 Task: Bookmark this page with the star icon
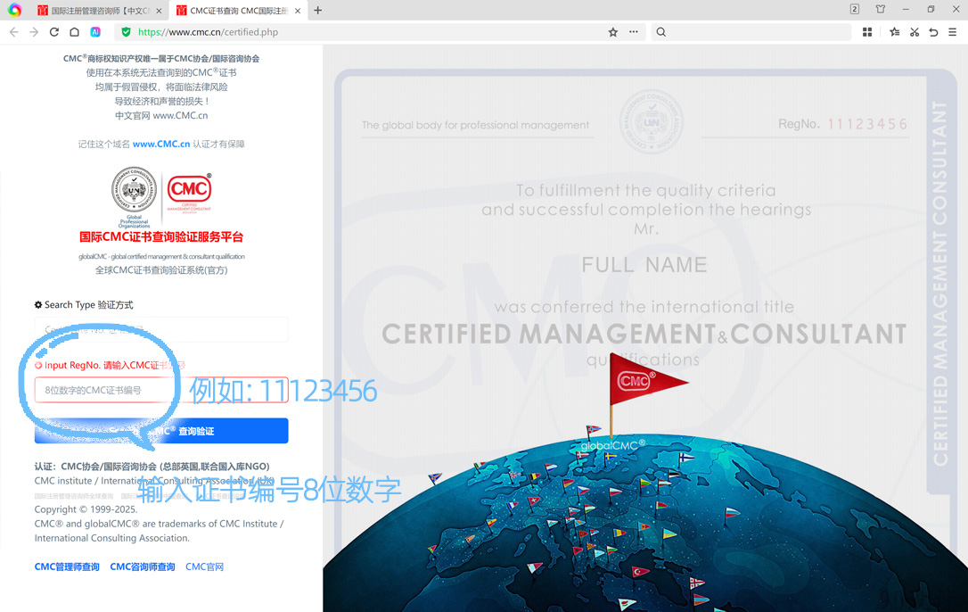pyautogui.click(x=613, y=32)
